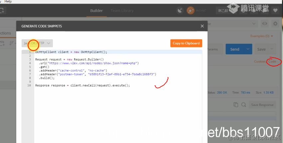
Task: Open manage environments gear icon
Action: (x=275, y=24)
